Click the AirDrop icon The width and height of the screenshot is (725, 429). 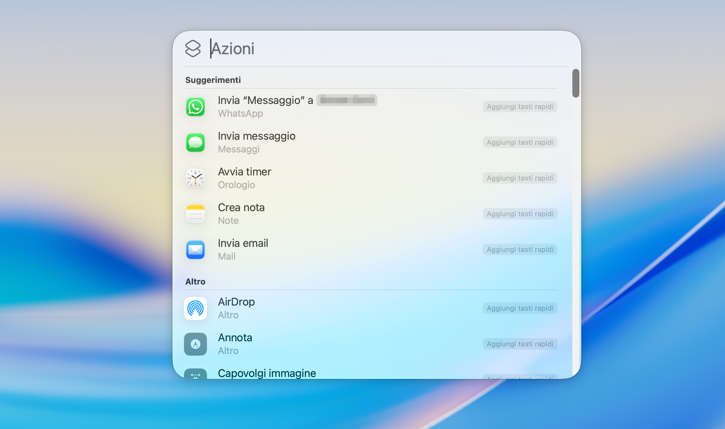coord(195,308)
